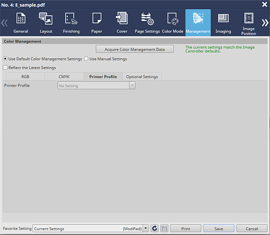Switch to the RGB tab
270x235 pixels.
click(25, 77)
